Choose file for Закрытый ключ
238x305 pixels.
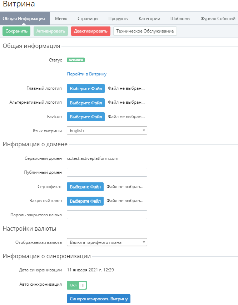coord(85,201)
